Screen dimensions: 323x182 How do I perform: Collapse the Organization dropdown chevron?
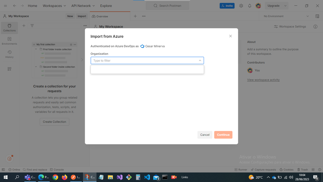(200, 61)
